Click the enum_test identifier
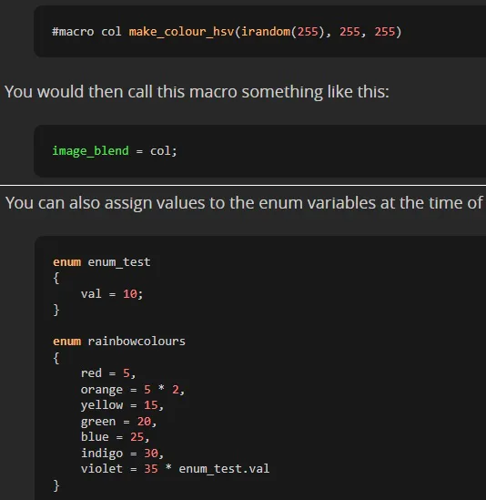Screen dimensions: 486x500 (x=119, y=262)
